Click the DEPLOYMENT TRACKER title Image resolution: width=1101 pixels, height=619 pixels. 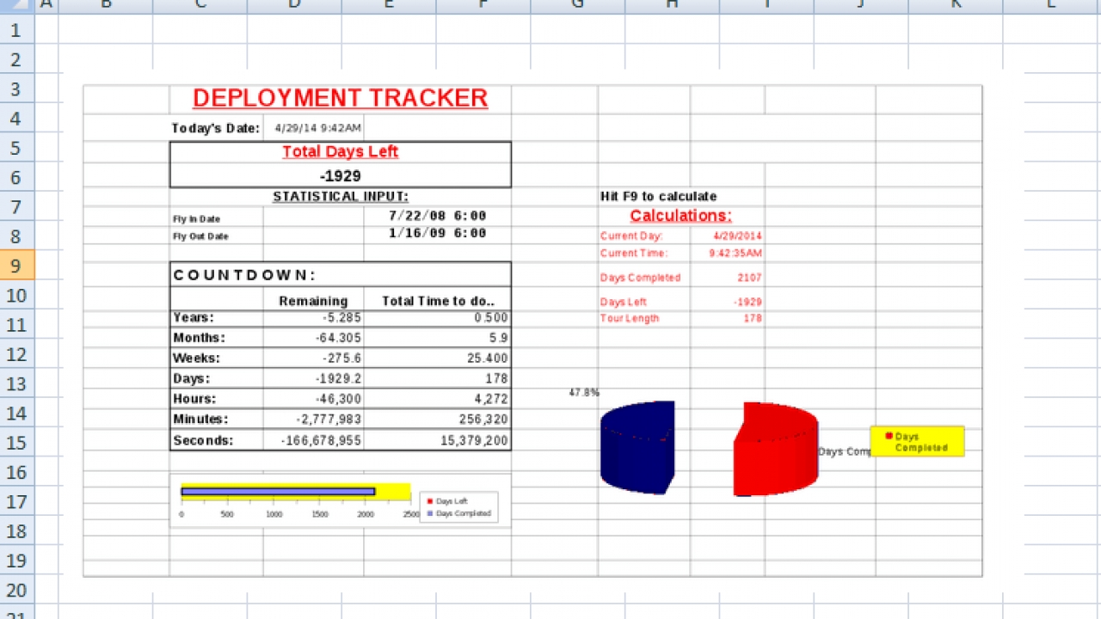pyautogui.click(x=340, y=98)
